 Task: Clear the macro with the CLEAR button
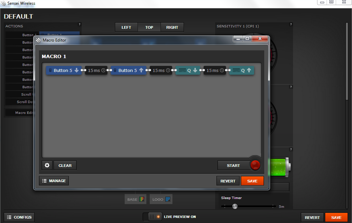[65, 165]
